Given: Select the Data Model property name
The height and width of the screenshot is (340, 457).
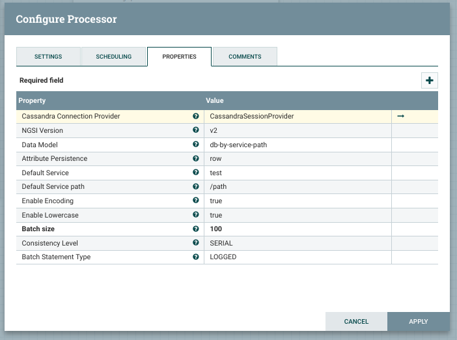Looking at the screenshot, I should click(x=40, y=145).
